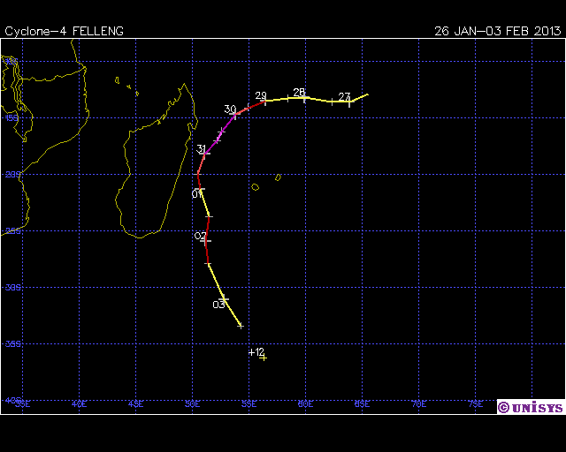Click the 30S latitude label
Screen dimensions: 566x452
(12, 288)
